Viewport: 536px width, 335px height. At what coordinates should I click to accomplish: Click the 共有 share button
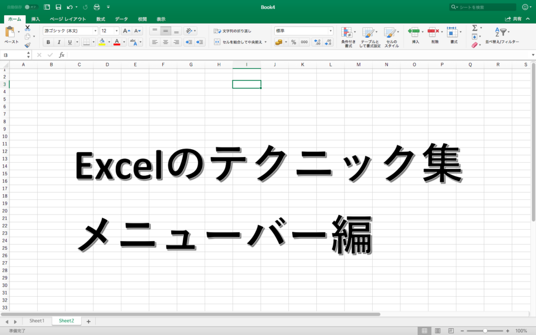point(514,19)
